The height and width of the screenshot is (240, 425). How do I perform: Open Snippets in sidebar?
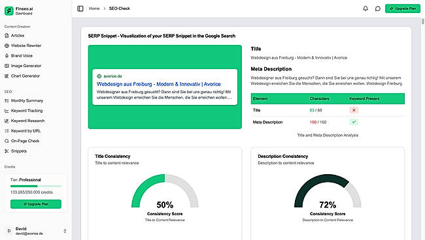[19, 151]
